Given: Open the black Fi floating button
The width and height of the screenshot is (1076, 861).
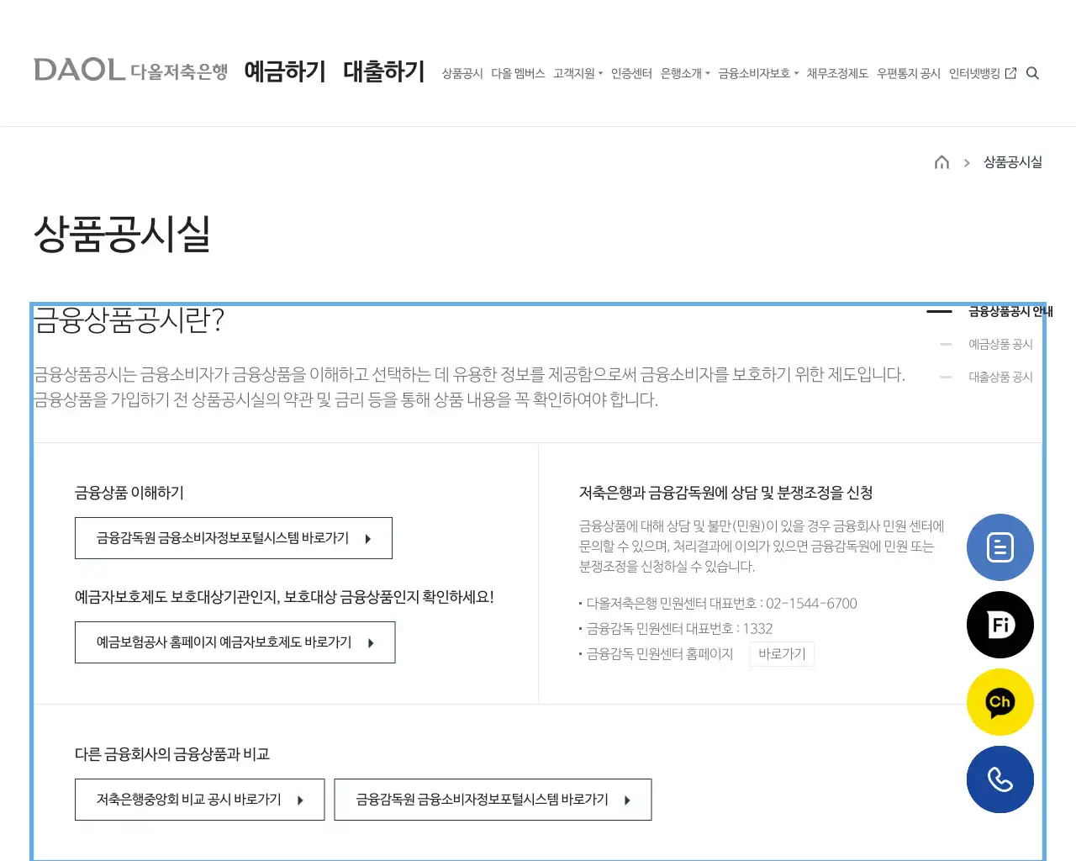Looking at the screenshot, I should pos(1000,625).
